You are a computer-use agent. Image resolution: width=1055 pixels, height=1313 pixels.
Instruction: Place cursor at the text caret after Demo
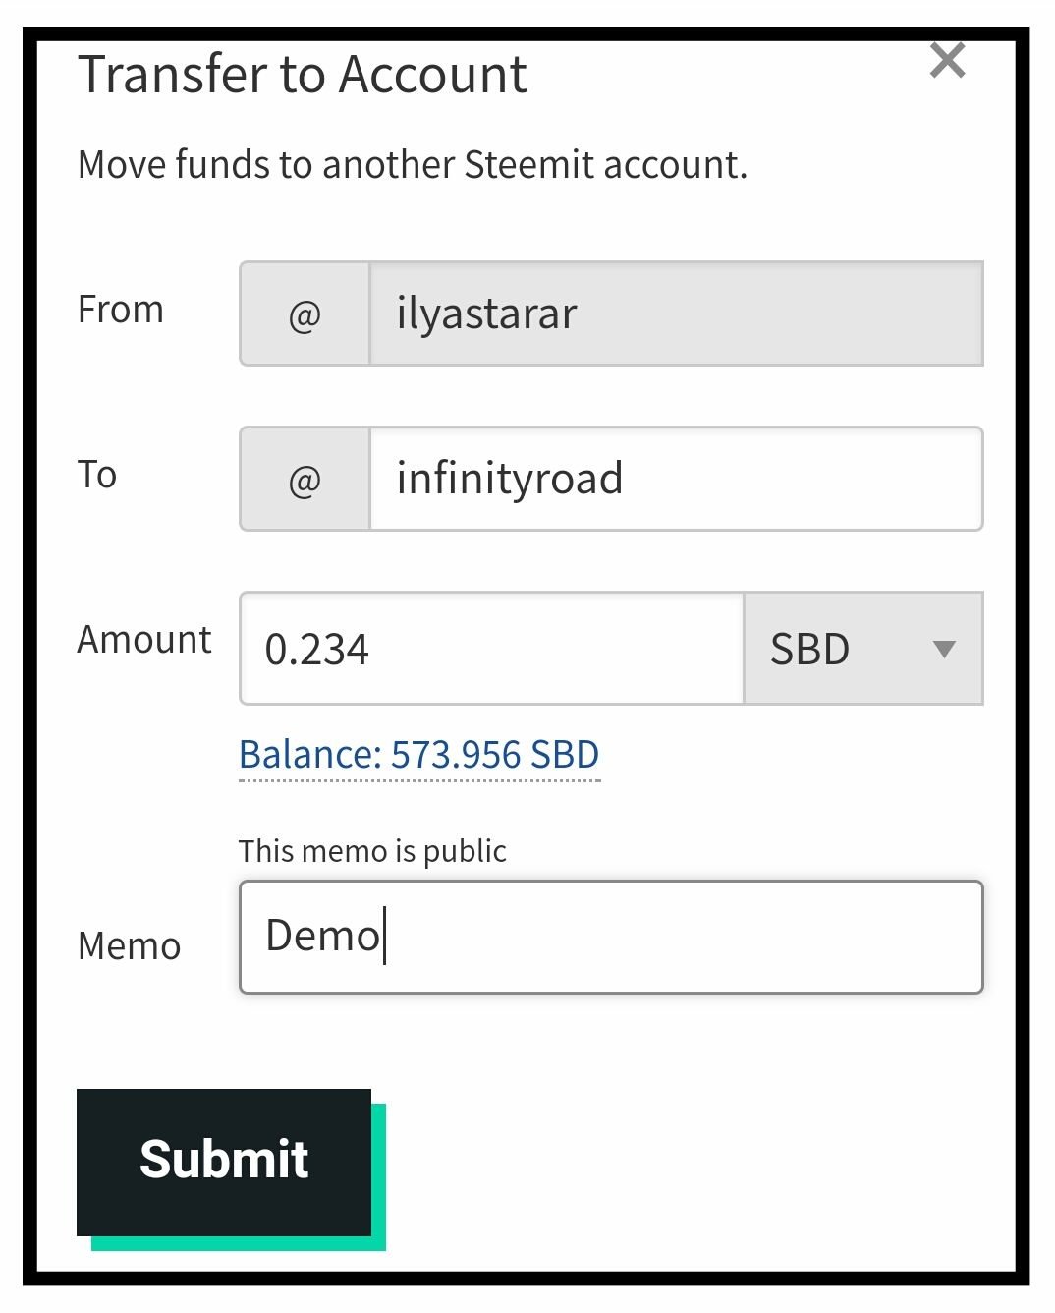(x=385, y=936)
